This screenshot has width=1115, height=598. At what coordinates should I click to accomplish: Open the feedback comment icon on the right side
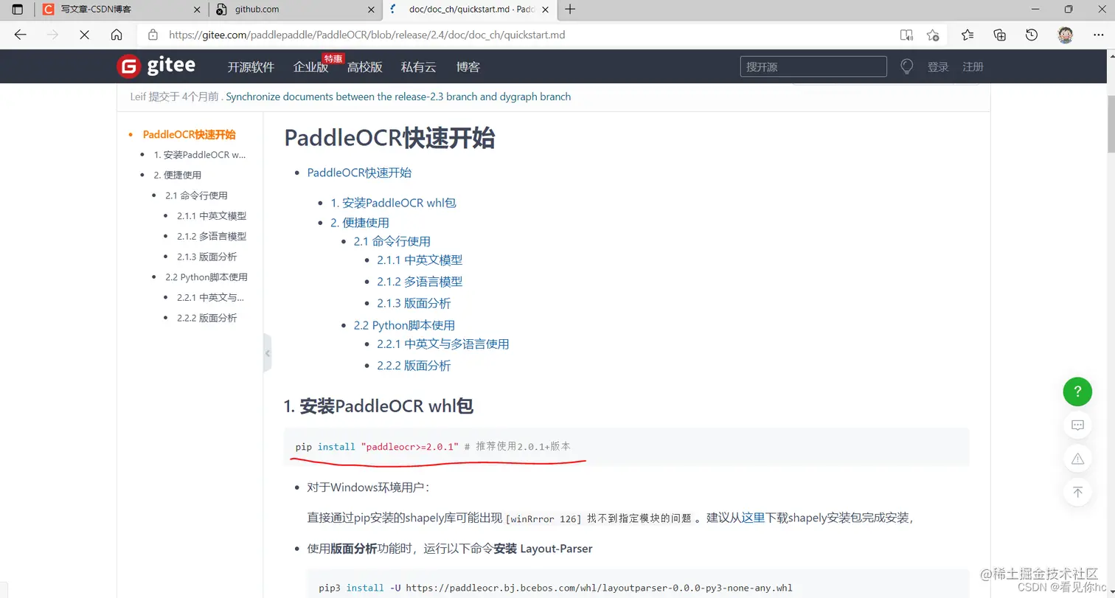tap(1077, 425)
